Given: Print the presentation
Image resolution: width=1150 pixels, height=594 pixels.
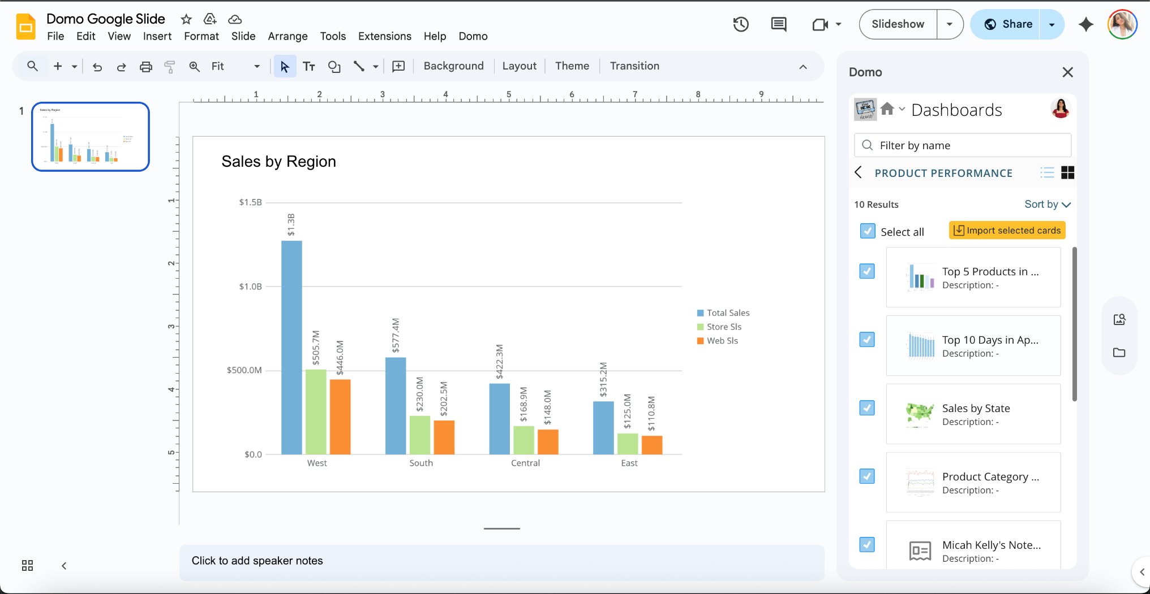Looking at the screenshot, I should pos(146,67).
